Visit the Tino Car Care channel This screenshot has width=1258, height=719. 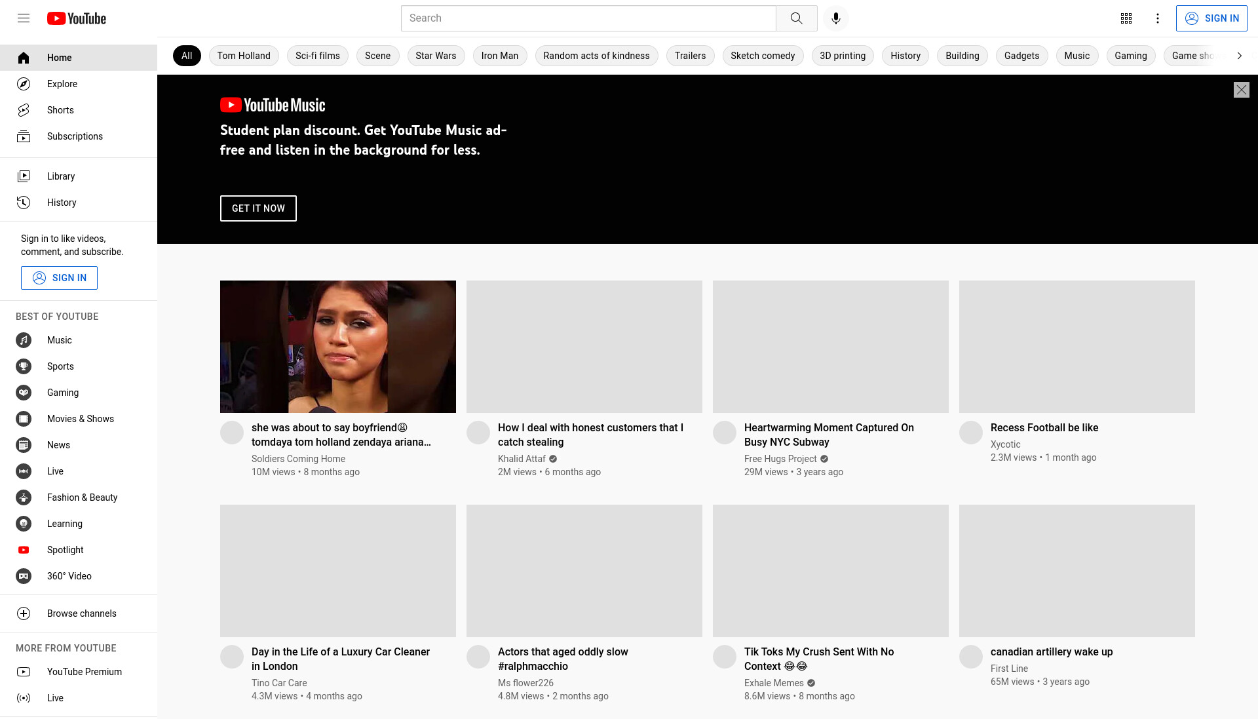pyautogui.click(x=279, y=683)
